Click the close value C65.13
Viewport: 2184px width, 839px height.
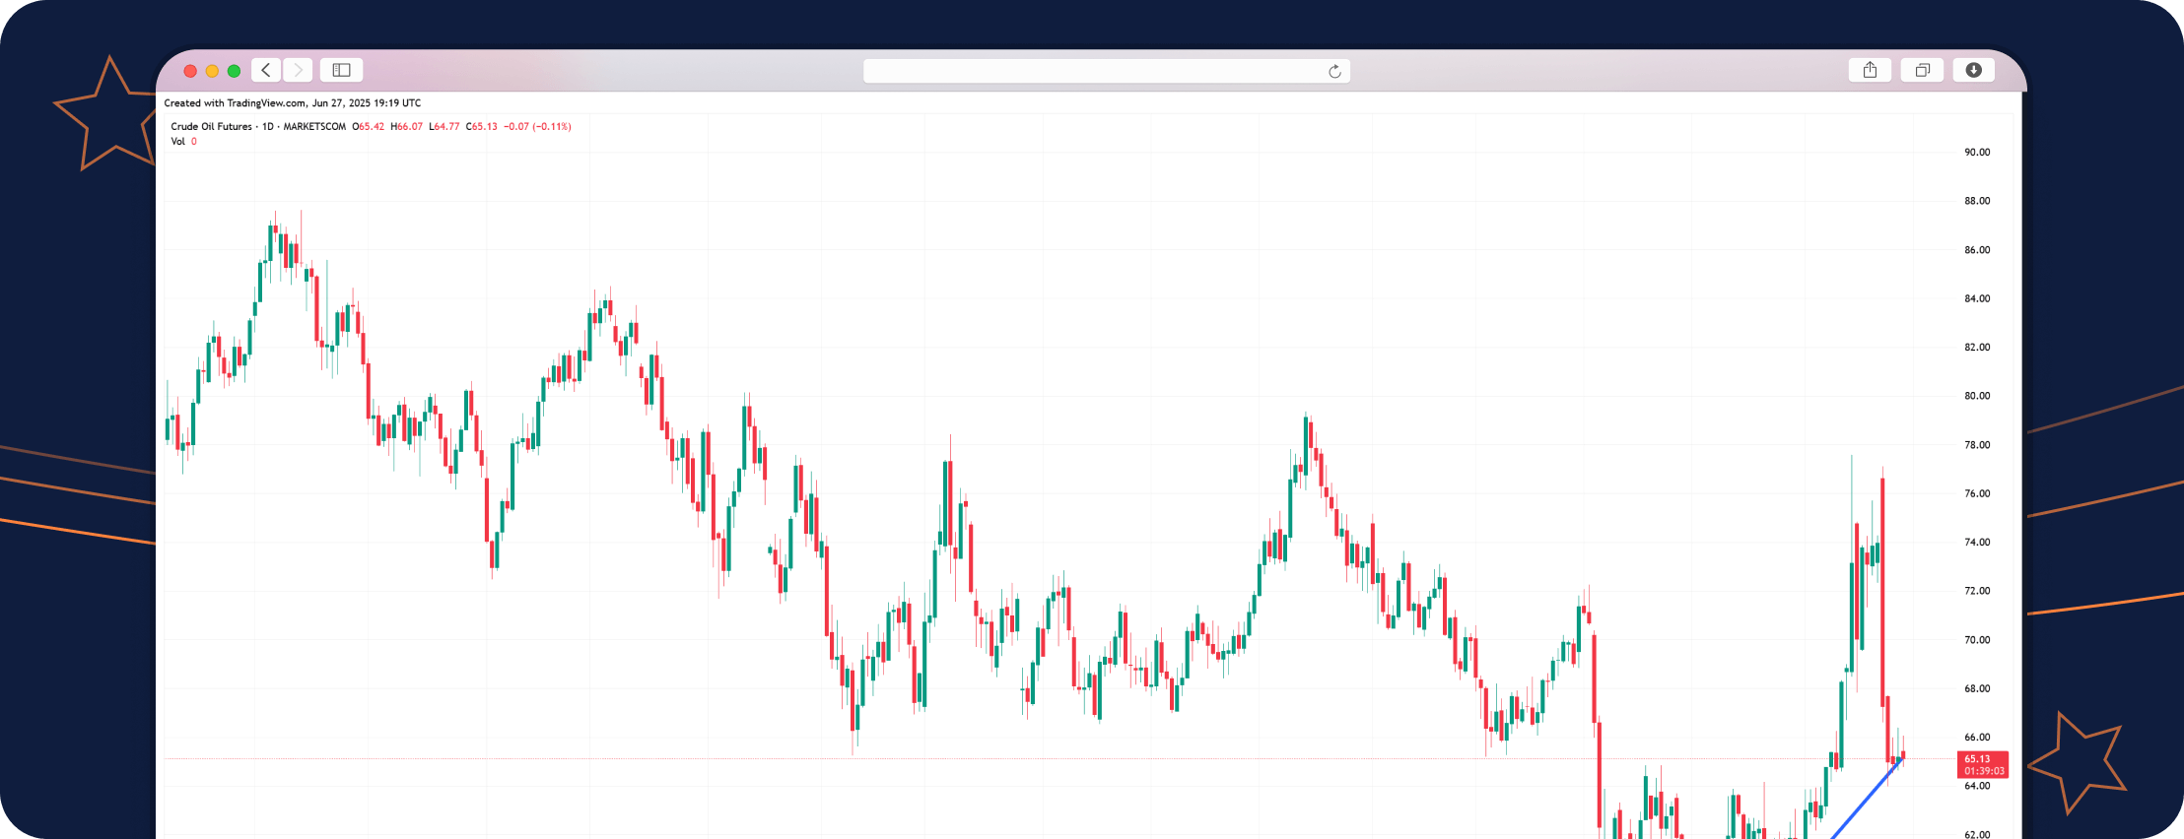pos(482,126)
